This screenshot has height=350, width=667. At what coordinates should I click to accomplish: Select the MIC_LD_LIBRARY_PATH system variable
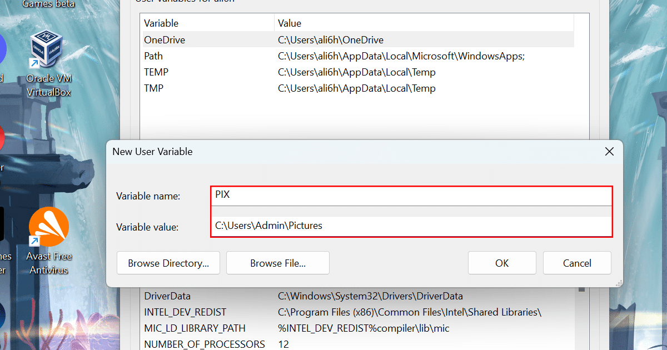(x=195, y=328)
